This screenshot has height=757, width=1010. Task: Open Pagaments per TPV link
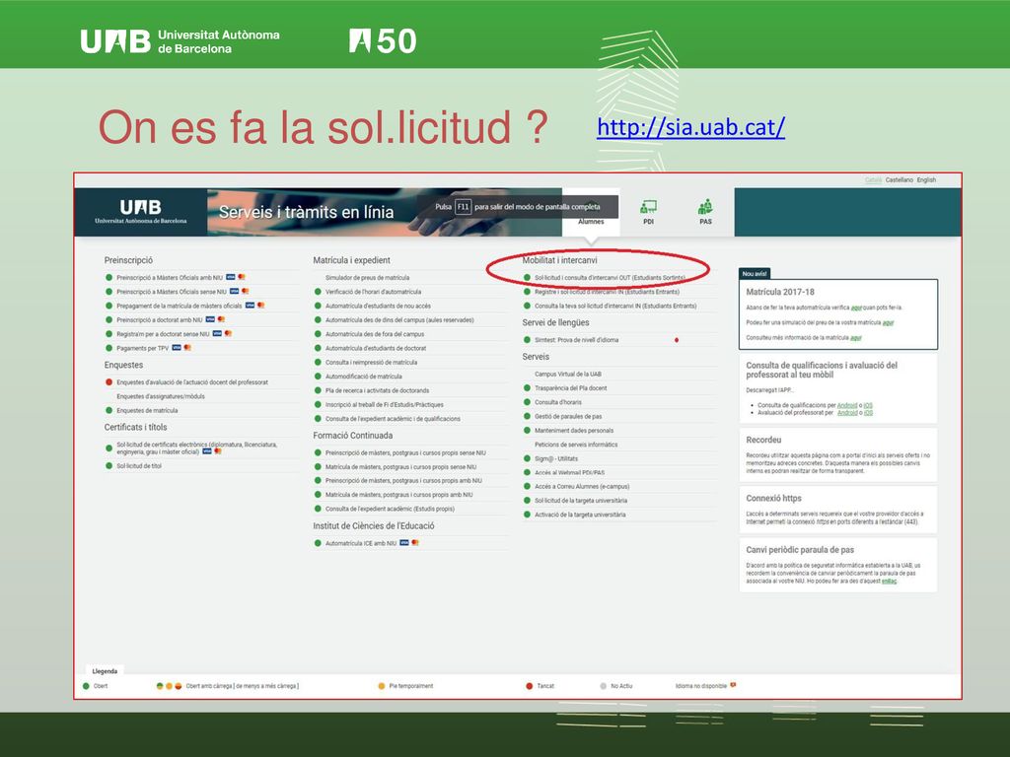(x=142, y=348)
